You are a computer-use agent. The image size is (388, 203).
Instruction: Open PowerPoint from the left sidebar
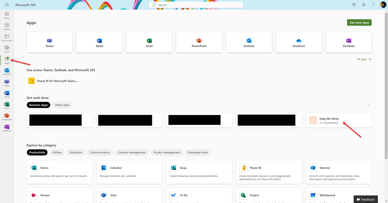[x=7, y=117]
